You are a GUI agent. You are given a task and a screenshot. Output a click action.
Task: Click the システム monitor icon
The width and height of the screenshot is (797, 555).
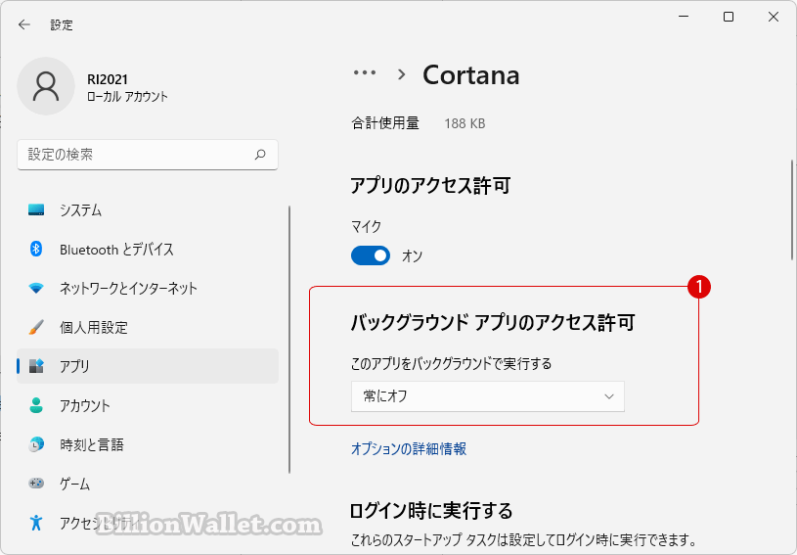point(36,209)
